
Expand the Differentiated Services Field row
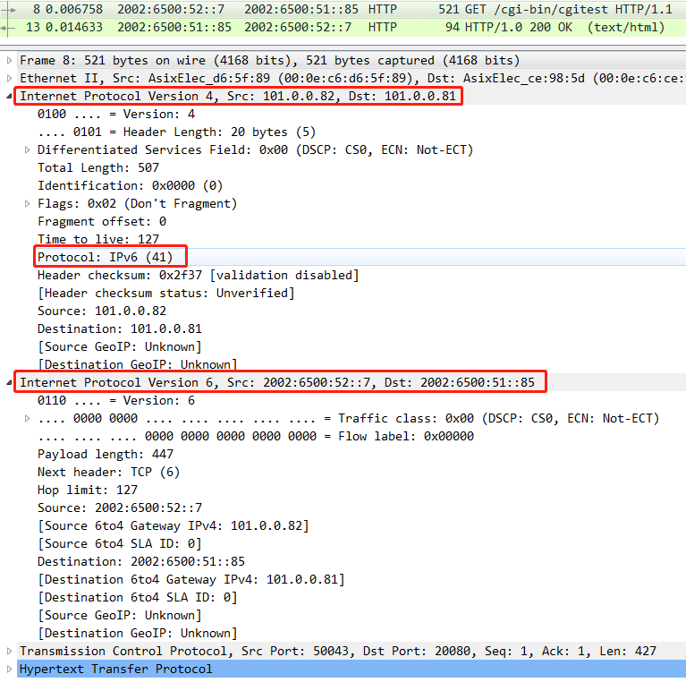pos(28,150)
